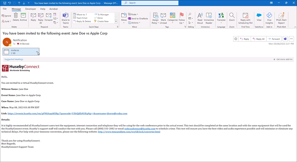Collapse the ribbon with the chevron
Image resolution: width=297 pixels, height=162 pixels.
click(x=295, y=27)
